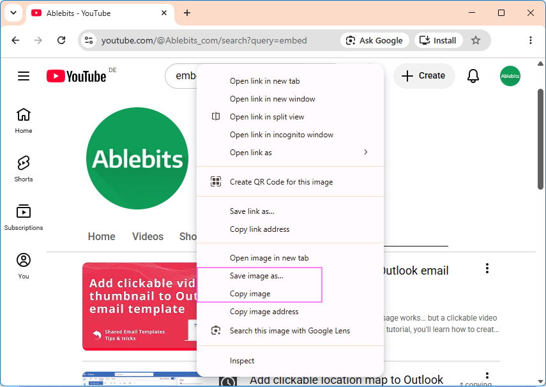
Task: Choose Open link in new window
Action: coord(290,99)
